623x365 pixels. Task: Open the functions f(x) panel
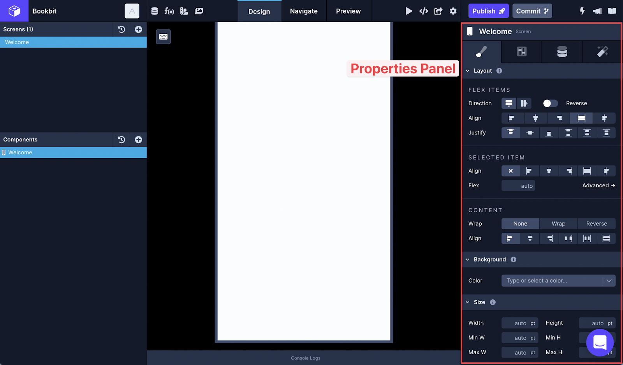[169, 11]
